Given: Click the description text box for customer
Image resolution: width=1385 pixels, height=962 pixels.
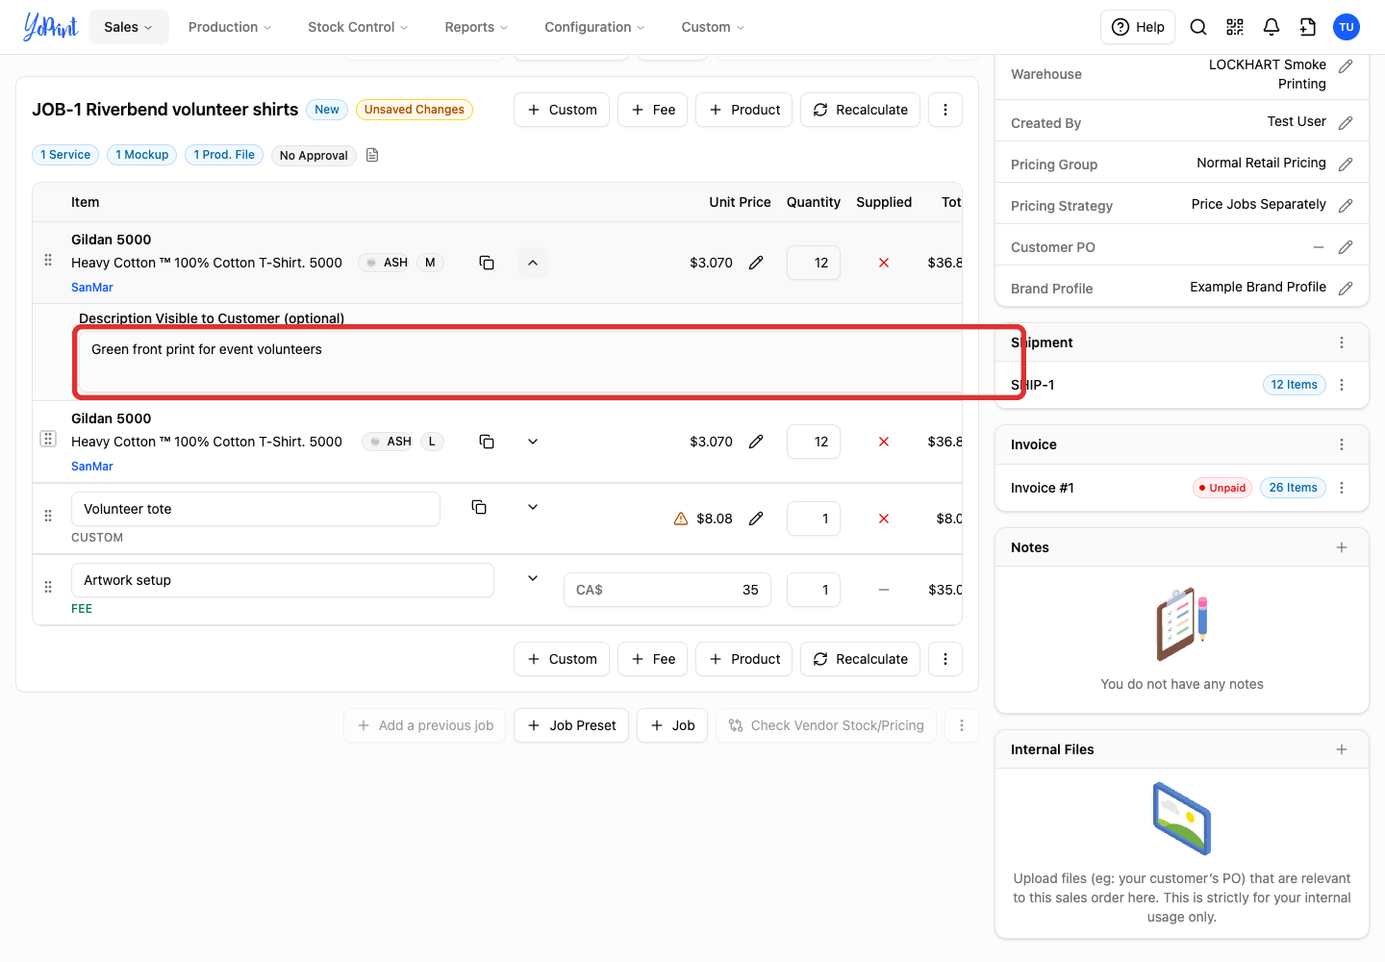Looking at the screenshot, I should pos(519,362).
